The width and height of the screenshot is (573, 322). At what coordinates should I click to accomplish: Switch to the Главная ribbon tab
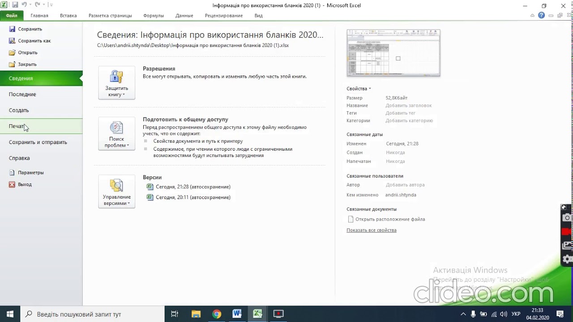[39, 15]
